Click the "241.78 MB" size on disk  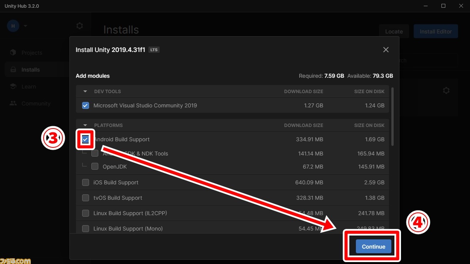(371, 213)
